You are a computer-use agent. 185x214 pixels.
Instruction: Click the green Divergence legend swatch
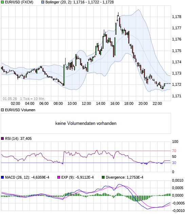point(103,177)
